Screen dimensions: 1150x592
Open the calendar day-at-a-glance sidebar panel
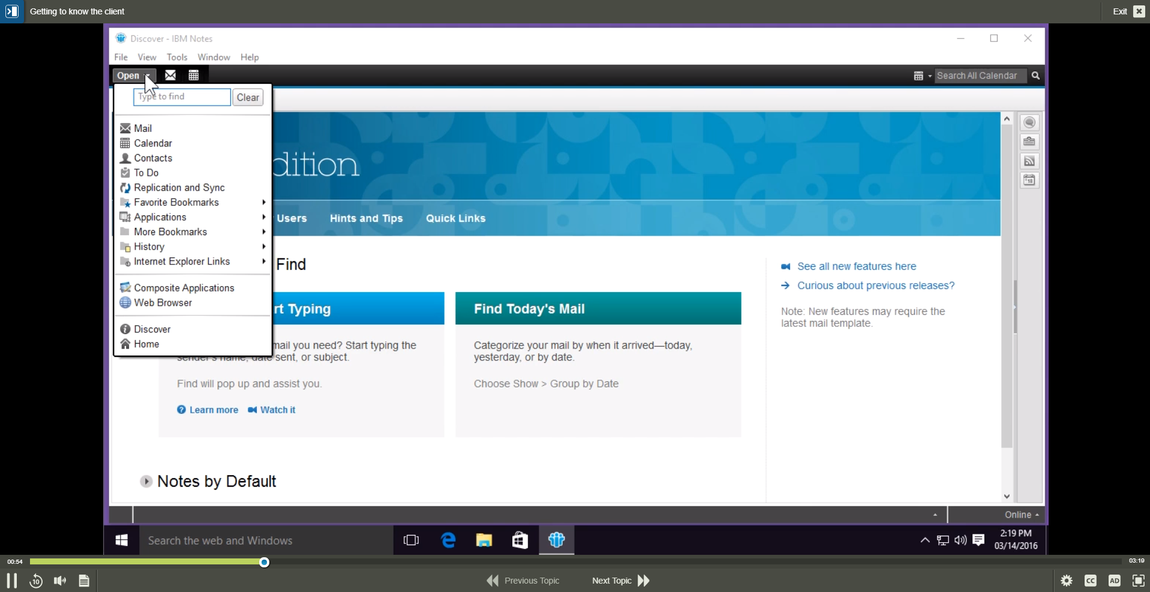click(1029, 179)
